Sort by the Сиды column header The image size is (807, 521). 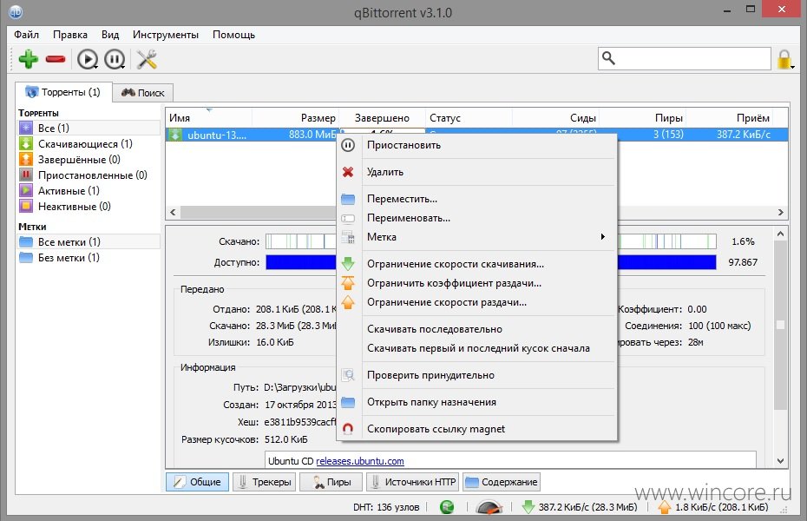[x=556, y=118]
